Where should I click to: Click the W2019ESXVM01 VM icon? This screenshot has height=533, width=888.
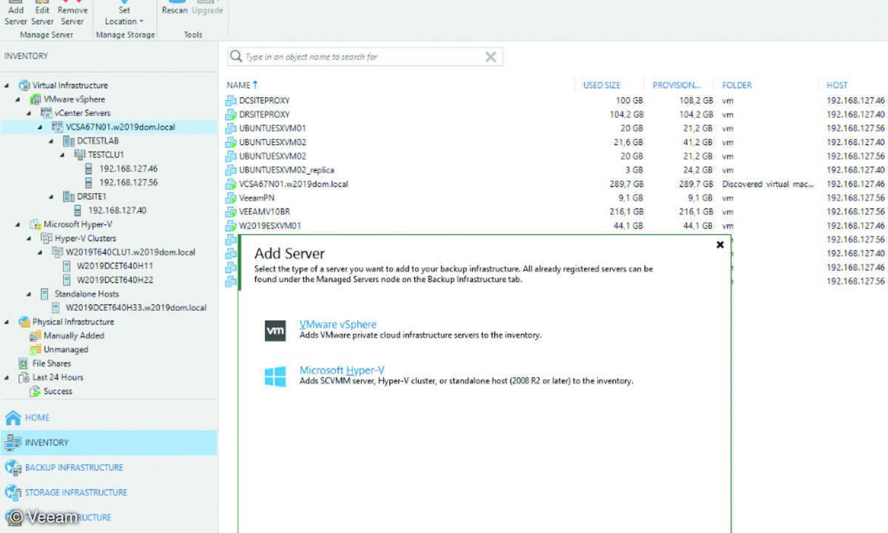pyautogui.click(x=231, y=225)
